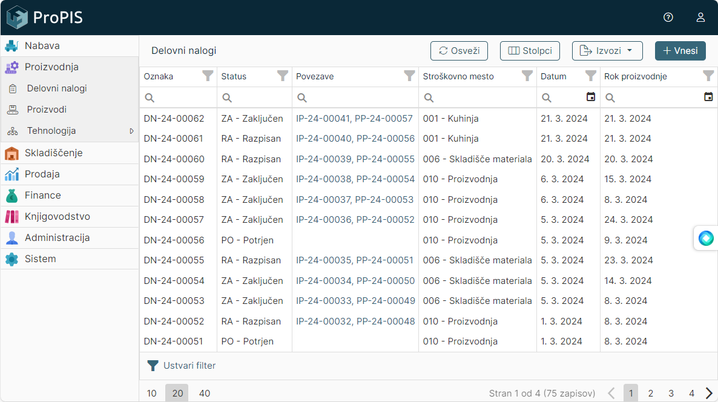Screen dimensions: 718x402
Task: Sort by Status column header
Action: pos(234,76)
